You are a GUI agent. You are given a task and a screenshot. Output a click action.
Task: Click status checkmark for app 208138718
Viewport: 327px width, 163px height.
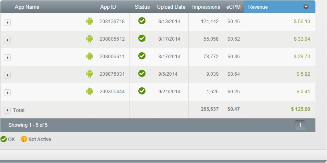[142, 21]
